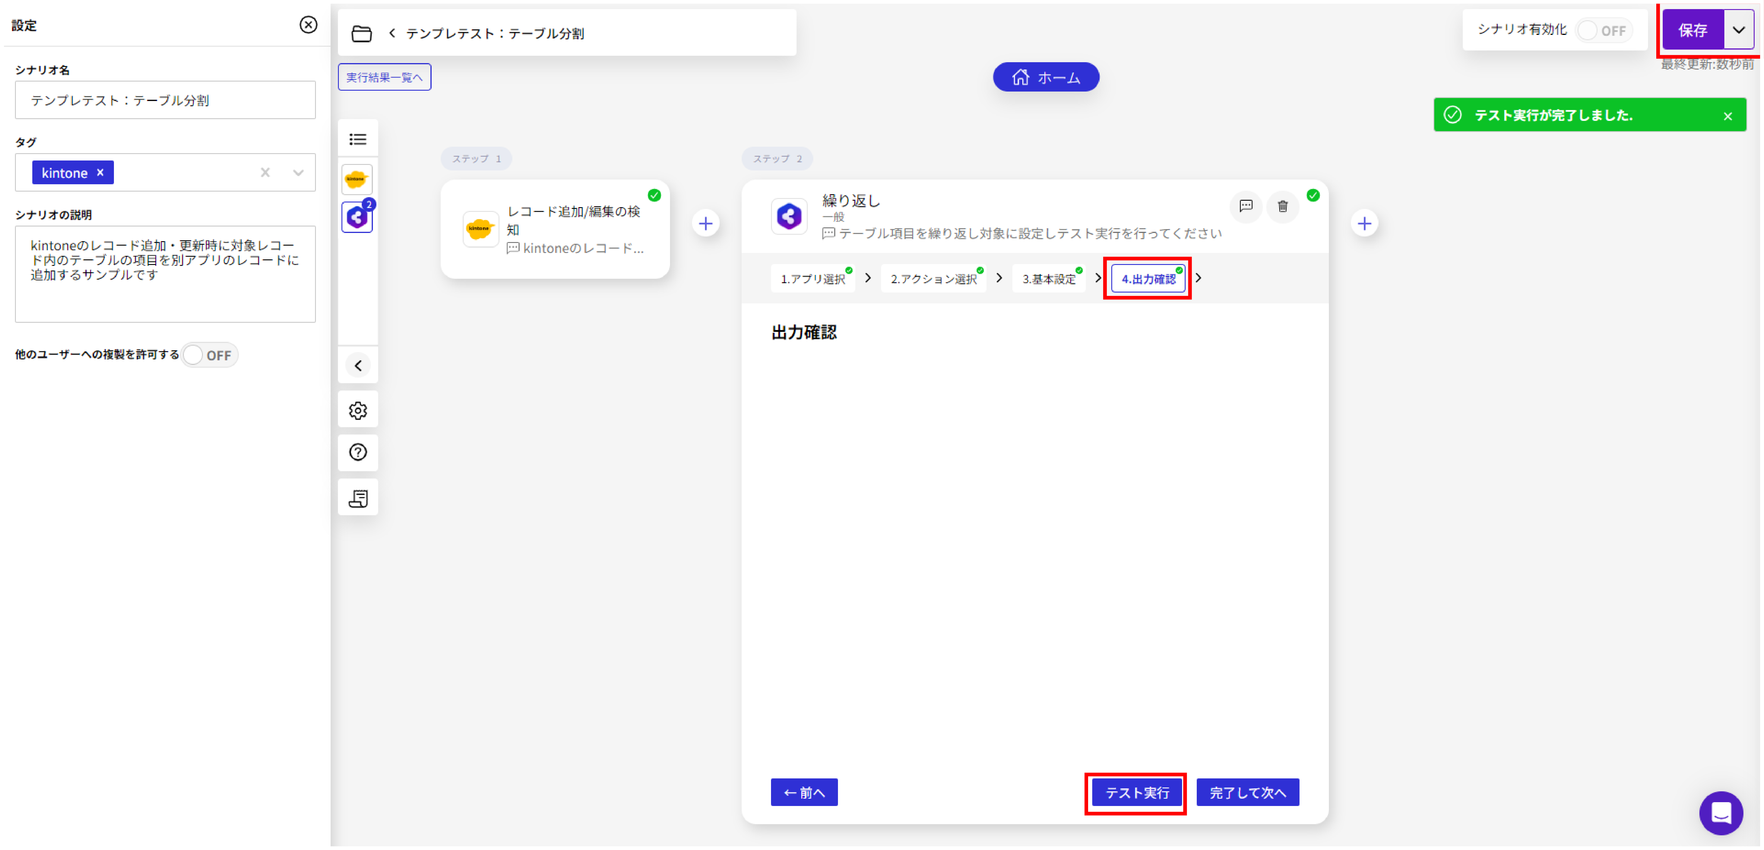The image size is (1764, 850).
Task: Click the 保存 button
Action: coord(1692,30)
